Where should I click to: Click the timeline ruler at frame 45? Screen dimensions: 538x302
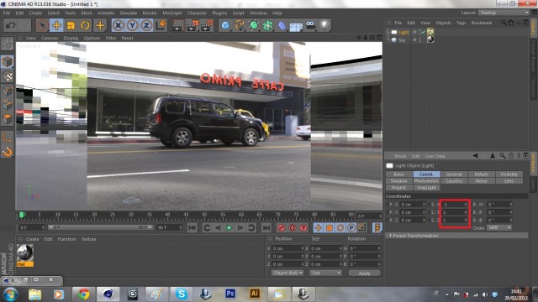186,216
